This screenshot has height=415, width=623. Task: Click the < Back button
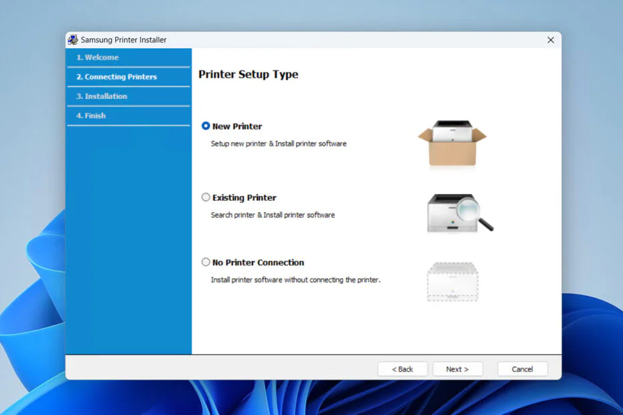[403, 369]
